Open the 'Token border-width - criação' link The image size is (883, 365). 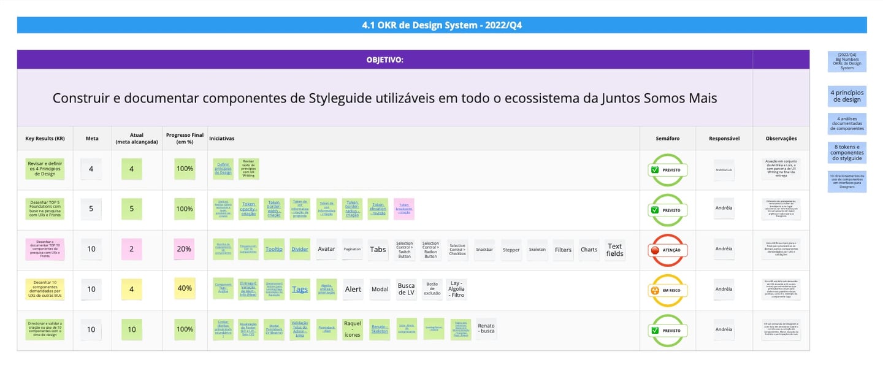[x=273, y=209]
